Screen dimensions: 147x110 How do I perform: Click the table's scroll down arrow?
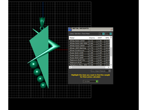111,65
